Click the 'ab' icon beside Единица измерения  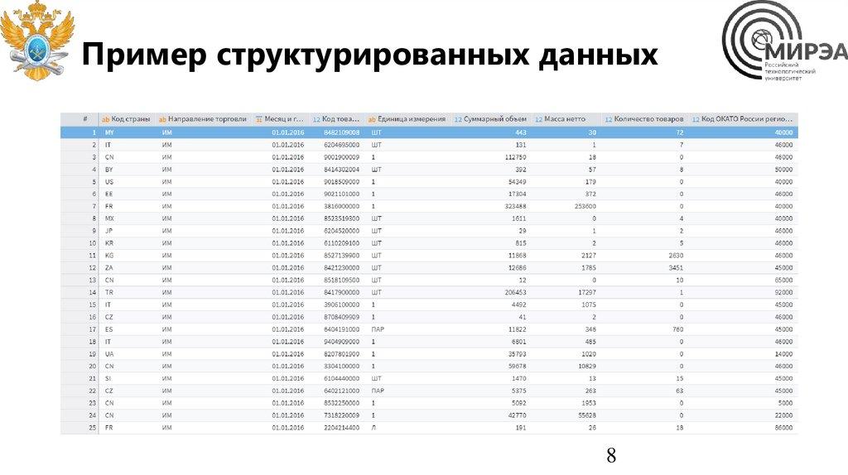(372, 119)
